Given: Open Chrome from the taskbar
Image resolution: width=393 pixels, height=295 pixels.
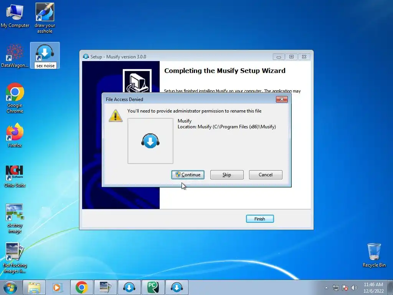Looking at the screenshot, I should [81, 287].
